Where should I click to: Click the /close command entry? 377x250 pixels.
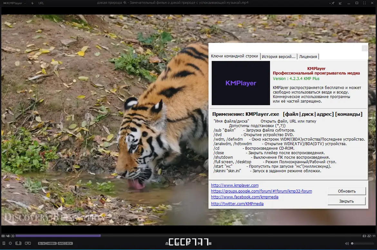click(x=269, y=153)
